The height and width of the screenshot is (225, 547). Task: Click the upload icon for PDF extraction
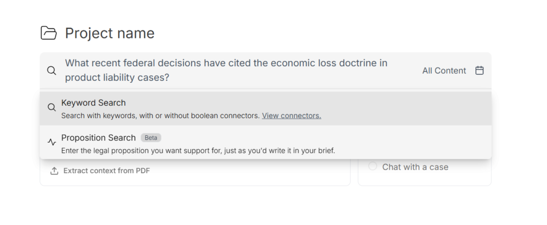pos(54,171)
